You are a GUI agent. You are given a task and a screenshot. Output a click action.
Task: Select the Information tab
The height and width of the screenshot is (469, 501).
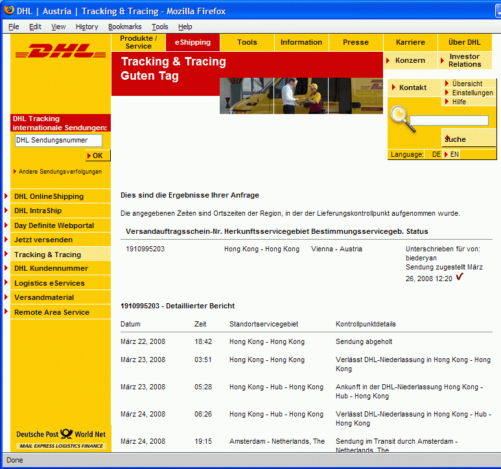(x=301, y=42)
